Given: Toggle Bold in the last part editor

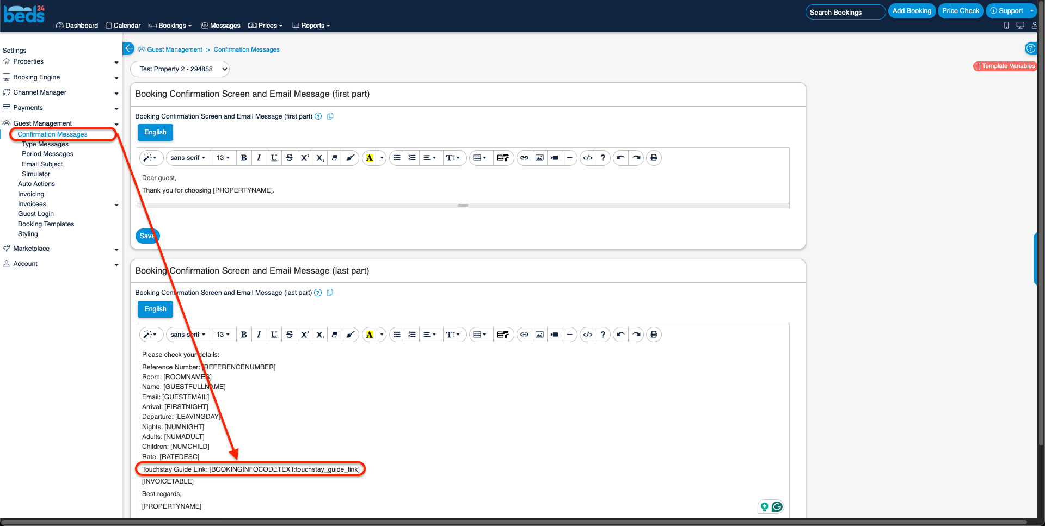Looking at the screenshot, I should (244, 335).
